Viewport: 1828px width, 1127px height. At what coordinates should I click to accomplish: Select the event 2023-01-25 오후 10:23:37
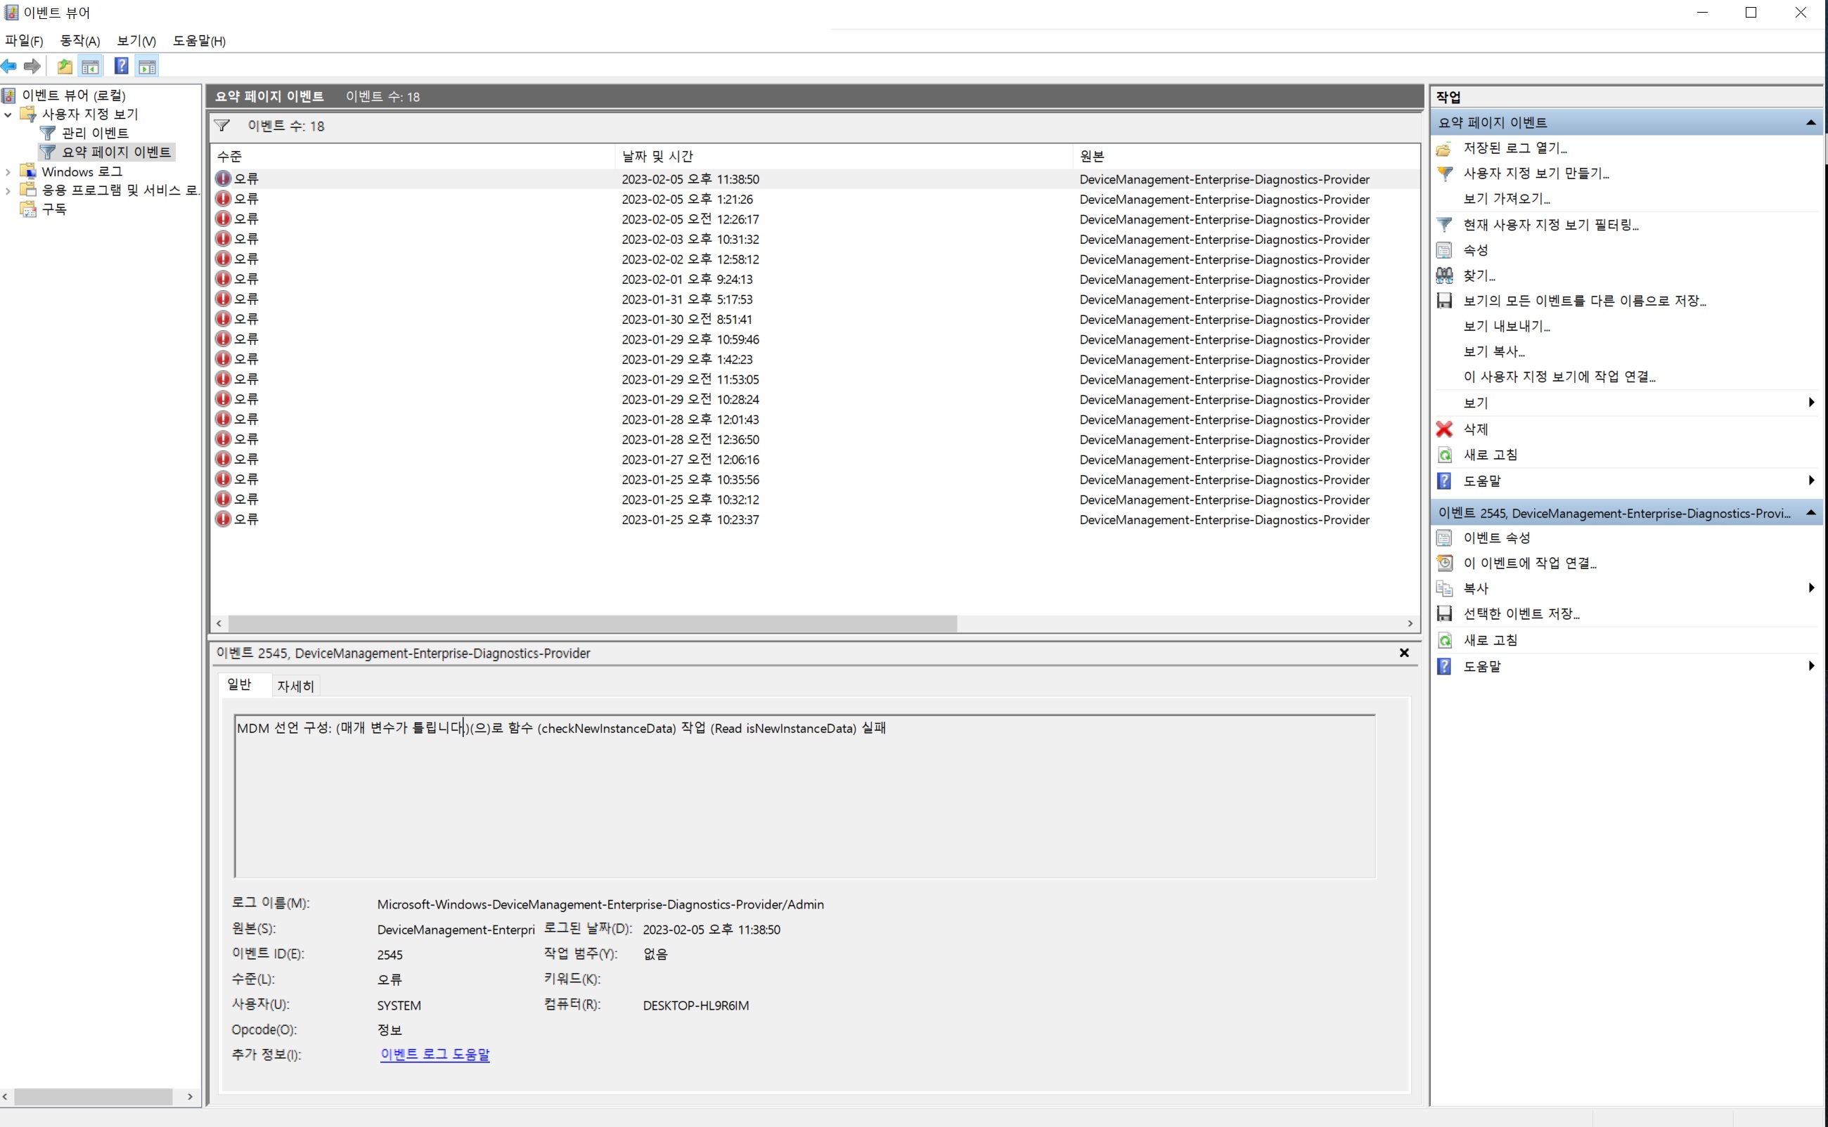815,519
